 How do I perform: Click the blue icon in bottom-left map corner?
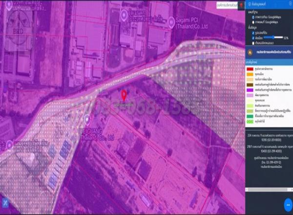point(5,202)
